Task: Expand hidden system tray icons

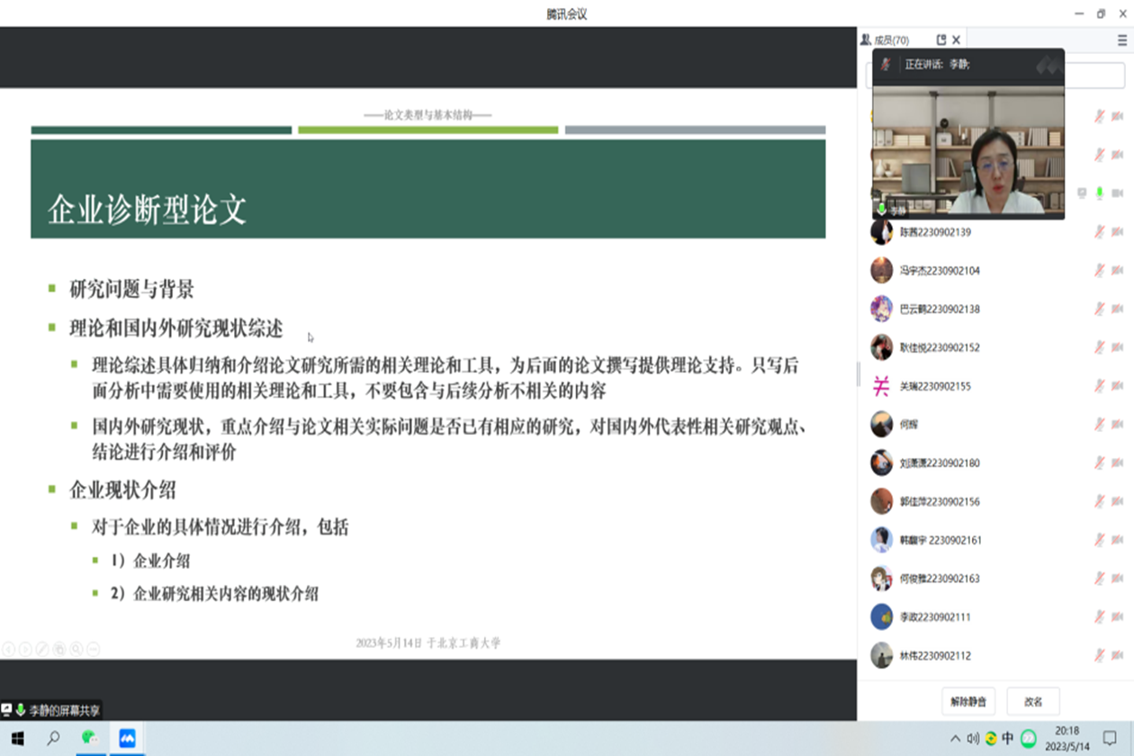Action: click(x=955, y=738)
